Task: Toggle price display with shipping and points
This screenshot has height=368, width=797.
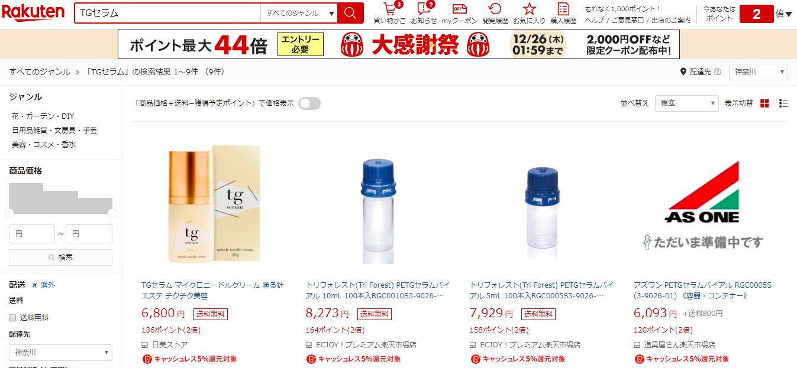Action: tap(309, 103)
